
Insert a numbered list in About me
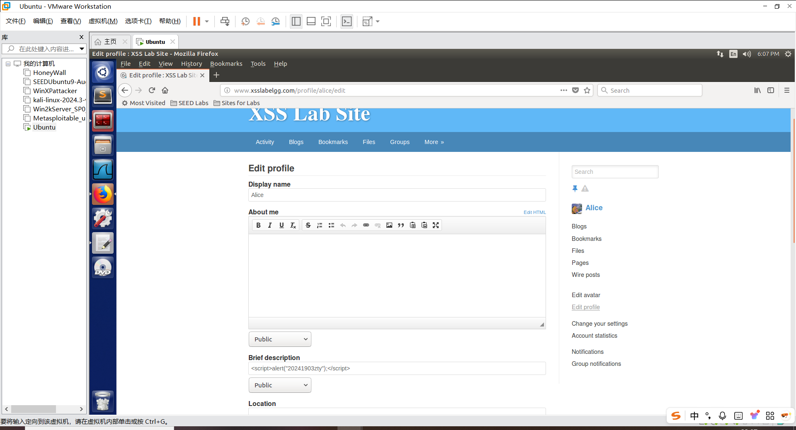[320, 225]
